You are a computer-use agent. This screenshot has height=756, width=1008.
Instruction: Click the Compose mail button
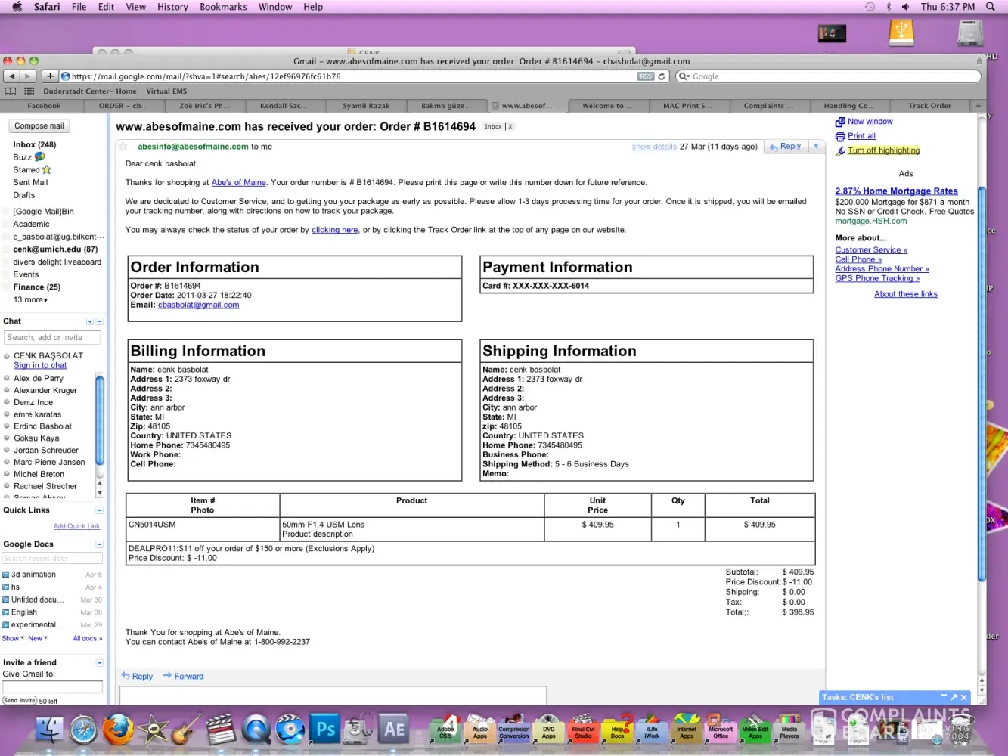point(39,126)
